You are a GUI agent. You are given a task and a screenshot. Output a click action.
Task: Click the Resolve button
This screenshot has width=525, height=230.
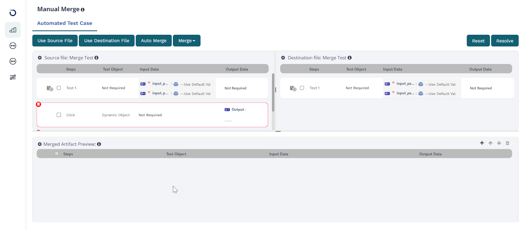(504, 41)
